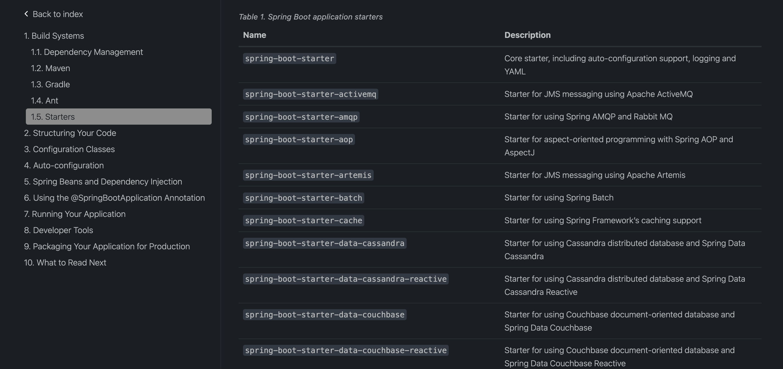Screen dimensions: 783x369
Task: Click the spring-boot-starter code label
Action: [x=289, y=58]
